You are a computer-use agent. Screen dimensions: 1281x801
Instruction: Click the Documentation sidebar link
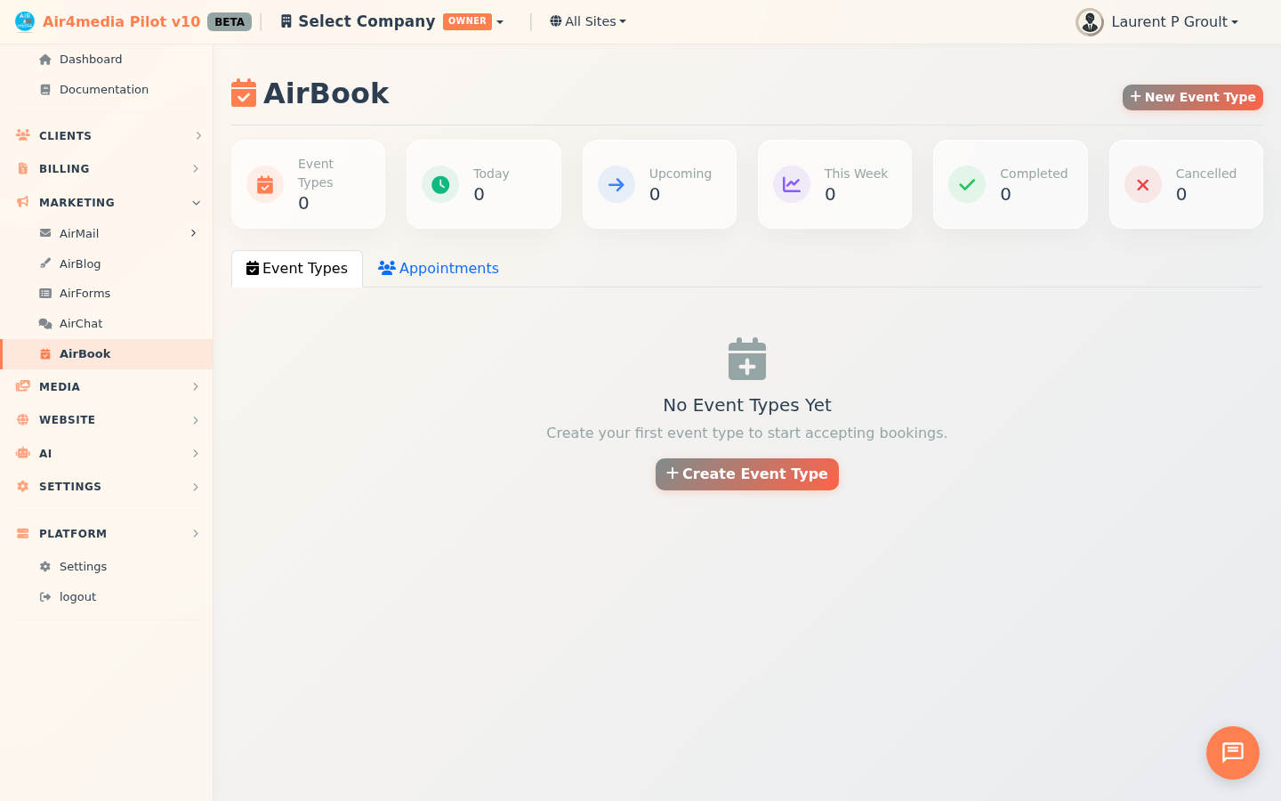click(103, 89)
